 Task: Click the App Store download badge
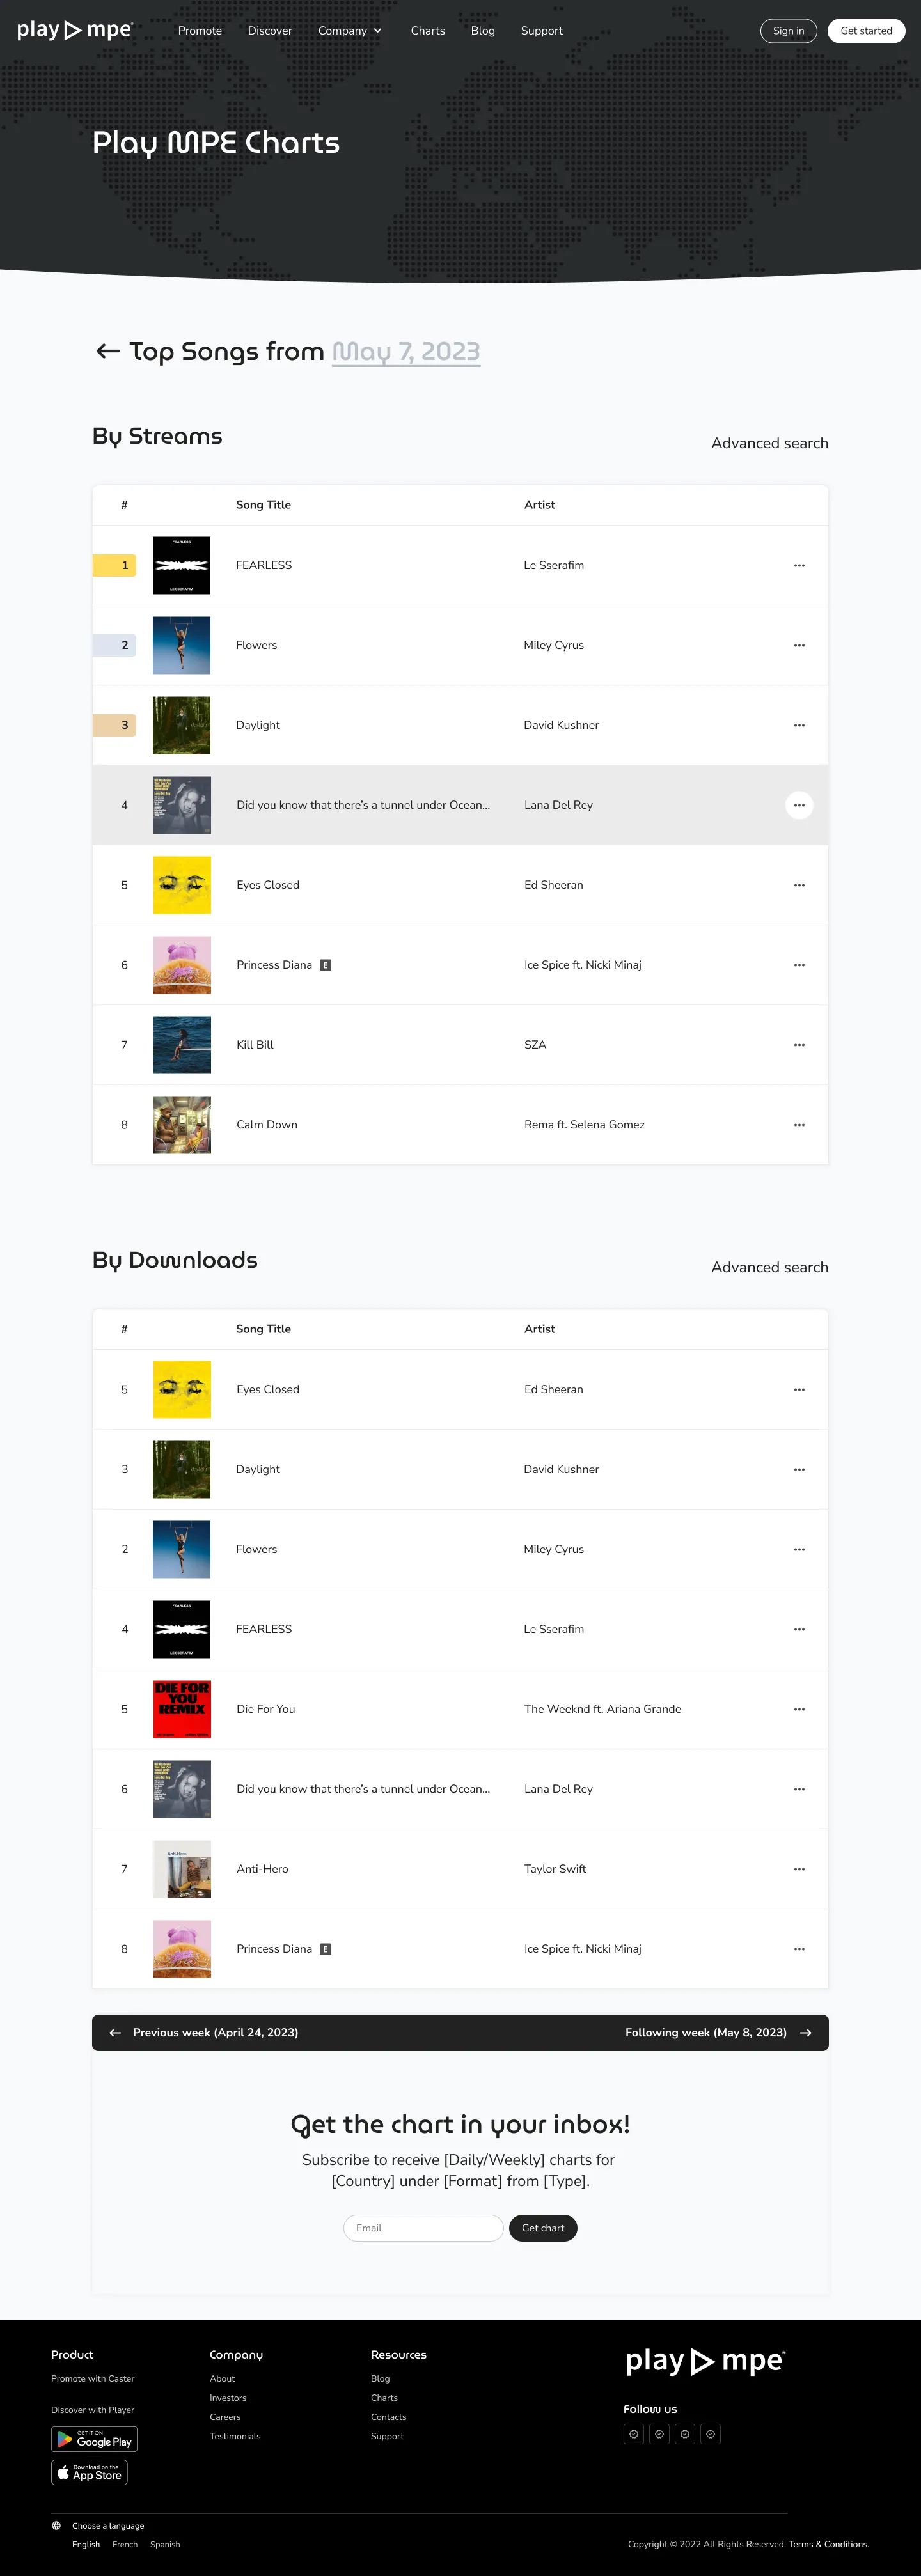[x=90, y=2472]
